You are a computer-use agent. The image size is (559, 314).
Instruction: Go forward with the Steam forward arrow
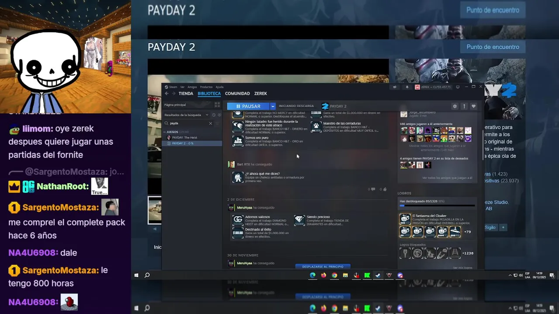tap(173, 93)
